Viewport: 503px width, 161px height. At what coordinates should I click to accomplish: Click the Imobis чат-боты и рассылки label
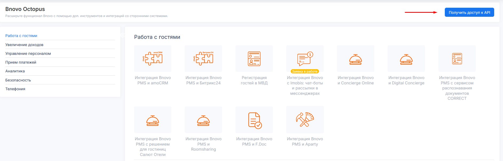[x=305, y=85]
